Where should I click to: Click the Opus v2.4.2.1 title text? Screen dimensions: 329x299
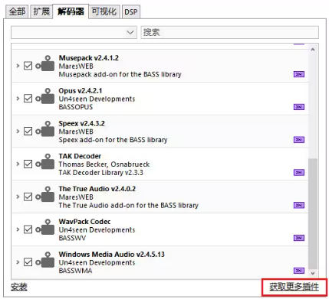tap(81, 91)
